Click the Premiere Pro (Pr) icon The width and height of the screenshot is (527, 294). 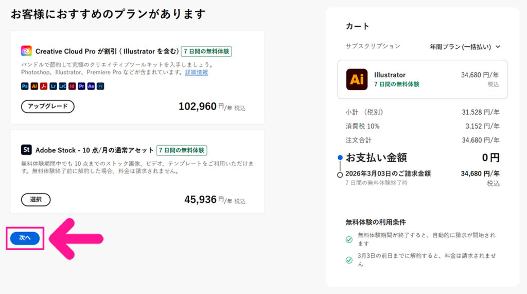pyautogui.click(x=81, y=86)
